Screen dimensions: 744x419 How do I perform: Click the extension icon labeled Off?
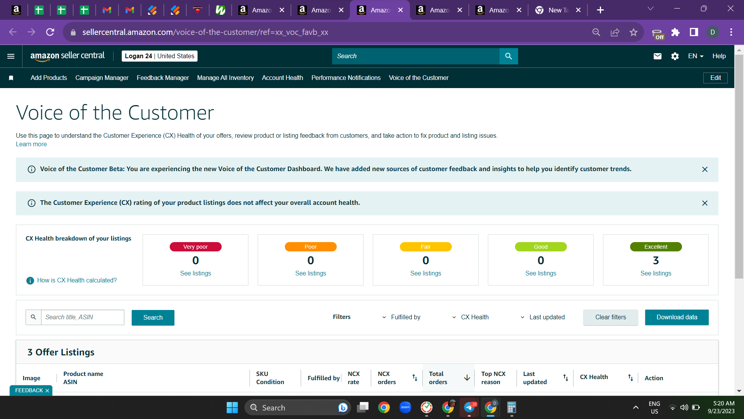658,34
